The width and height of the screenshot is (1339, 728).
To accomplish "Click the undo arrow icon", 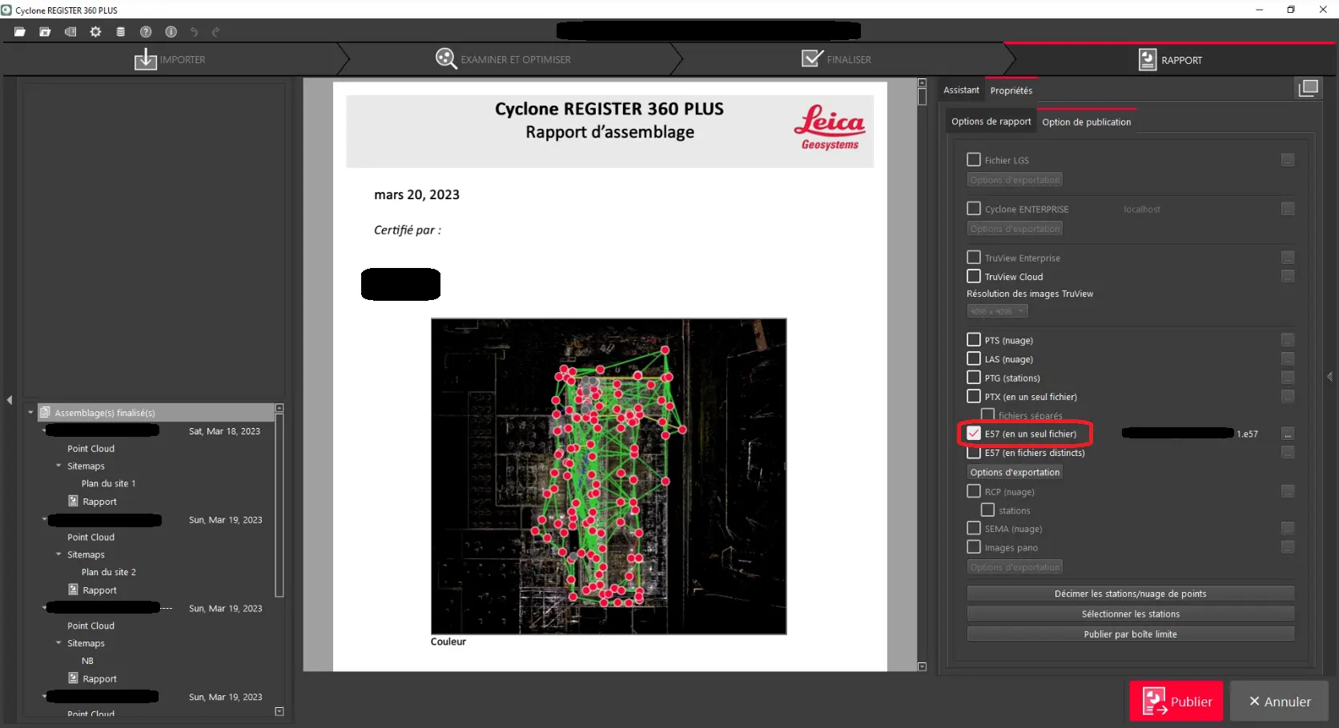I will [x=194, y=32].
